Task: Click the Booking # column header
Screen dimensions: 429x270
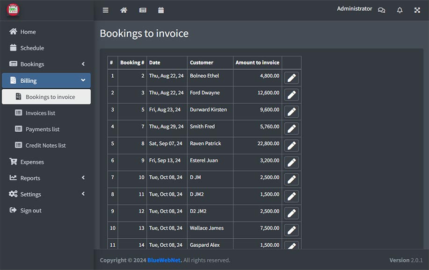Action: 132,63
